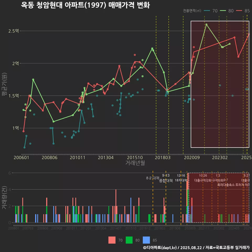Screen dimensions: 252x252
Task: Click the '2.5억' price axis label
Action: pyautogui.click(x=13, y=31)
